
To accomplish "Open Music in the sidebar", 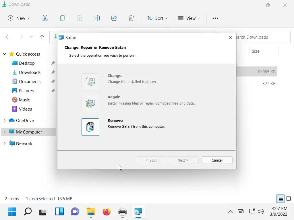I will pos(24,100).
